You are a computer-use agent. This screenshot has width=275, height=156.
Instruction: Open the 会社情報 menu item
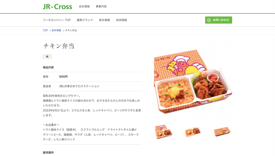84,7
